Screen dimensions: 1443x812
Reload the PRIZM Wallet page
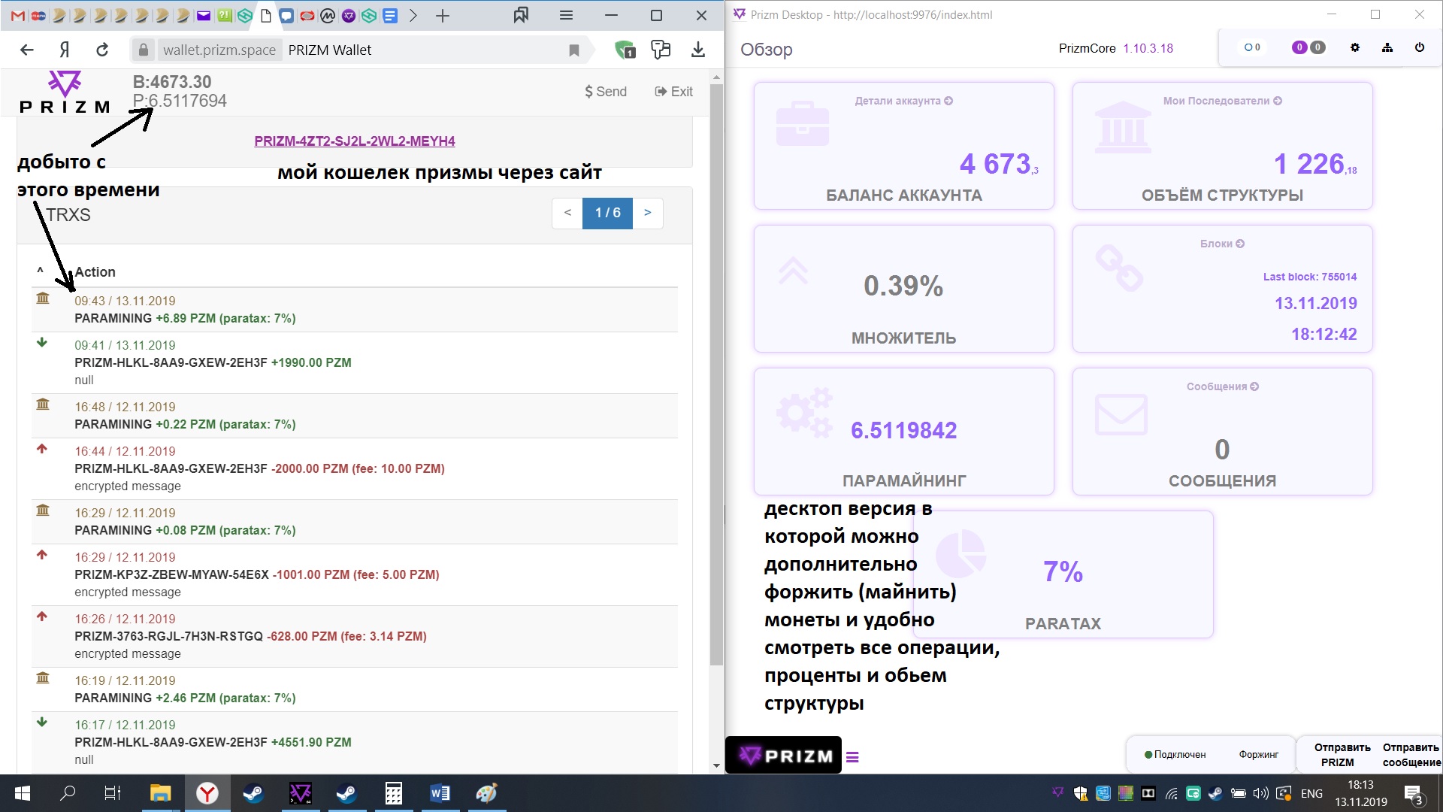point(102,50)
